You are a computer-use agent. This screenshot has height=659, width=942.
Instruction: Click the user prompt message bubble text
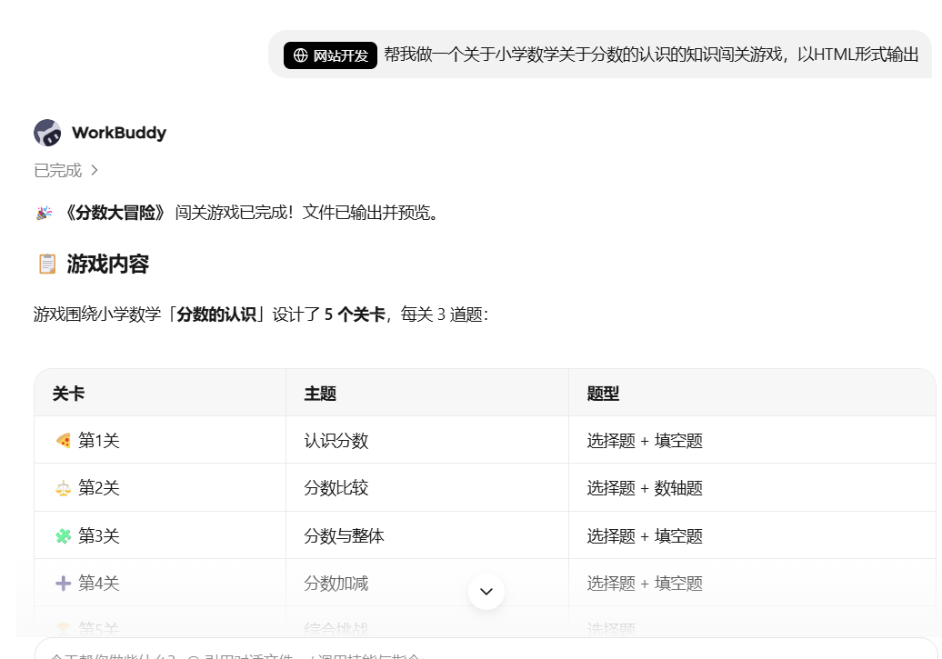pyautogui.click(x=651, y=55)
